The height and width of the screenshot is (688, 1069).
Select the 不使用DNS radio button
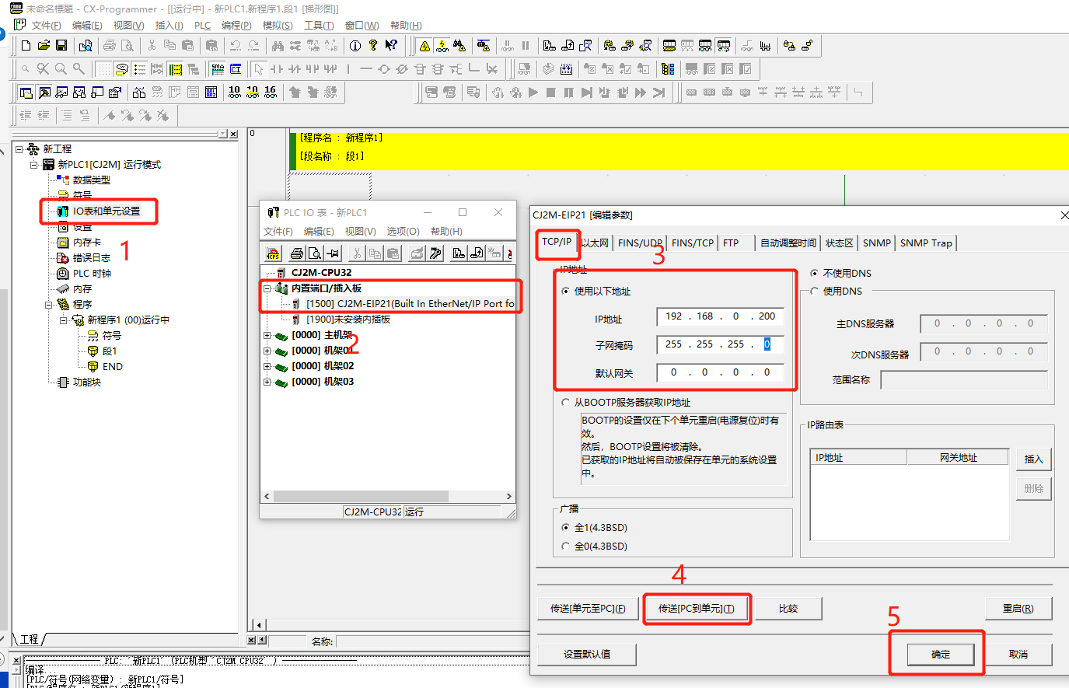(814, 274)
